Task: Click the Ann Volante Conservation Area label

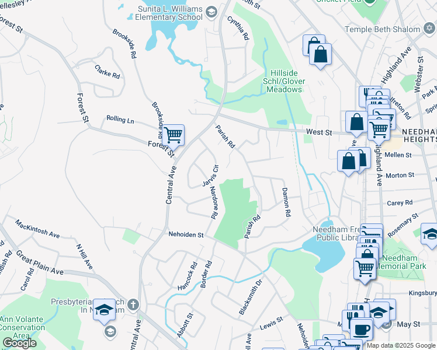Action: [22, 327]
